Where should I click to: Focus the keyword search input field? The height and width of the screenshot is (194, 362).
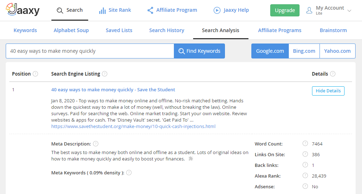coord(90,51)
